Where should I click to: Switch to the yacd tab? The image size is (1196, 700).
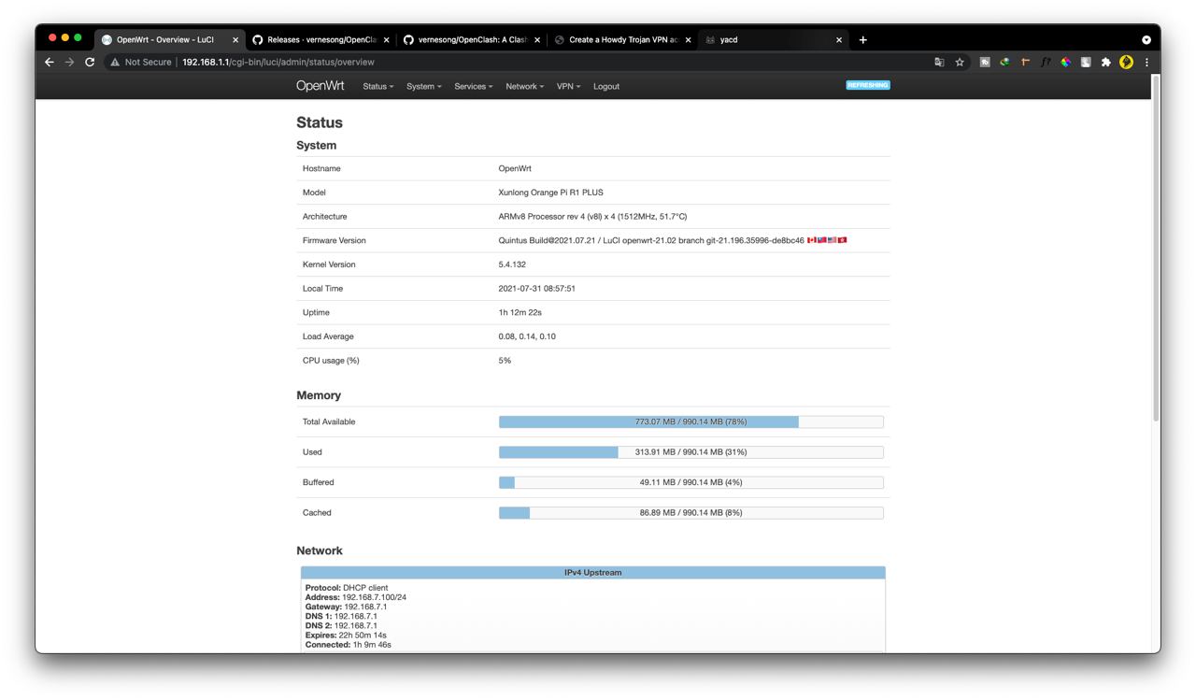(773, 40)
